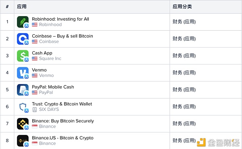This screenshot has width=242, height=149.
Task: Open the SIX DAYS publisher link
Action: [49, 110]
